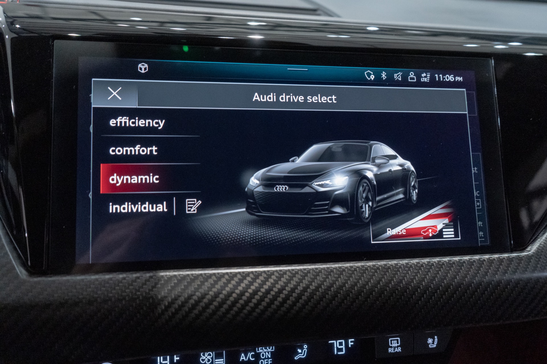Toggle the REAR window defrost button

tap(395, 346)
